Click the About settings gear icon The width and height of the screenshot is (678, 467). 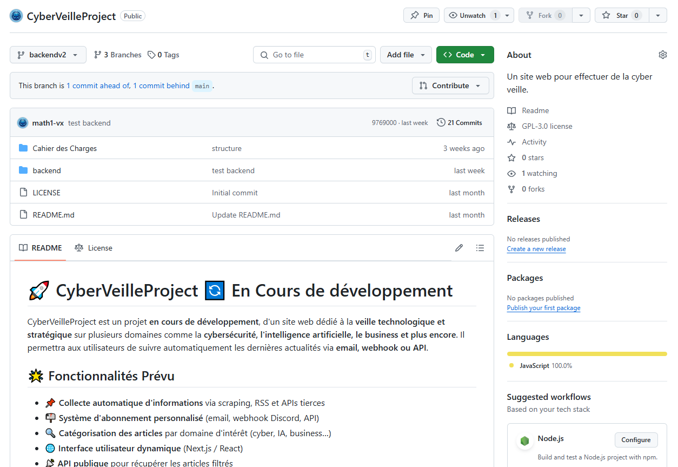662,55
